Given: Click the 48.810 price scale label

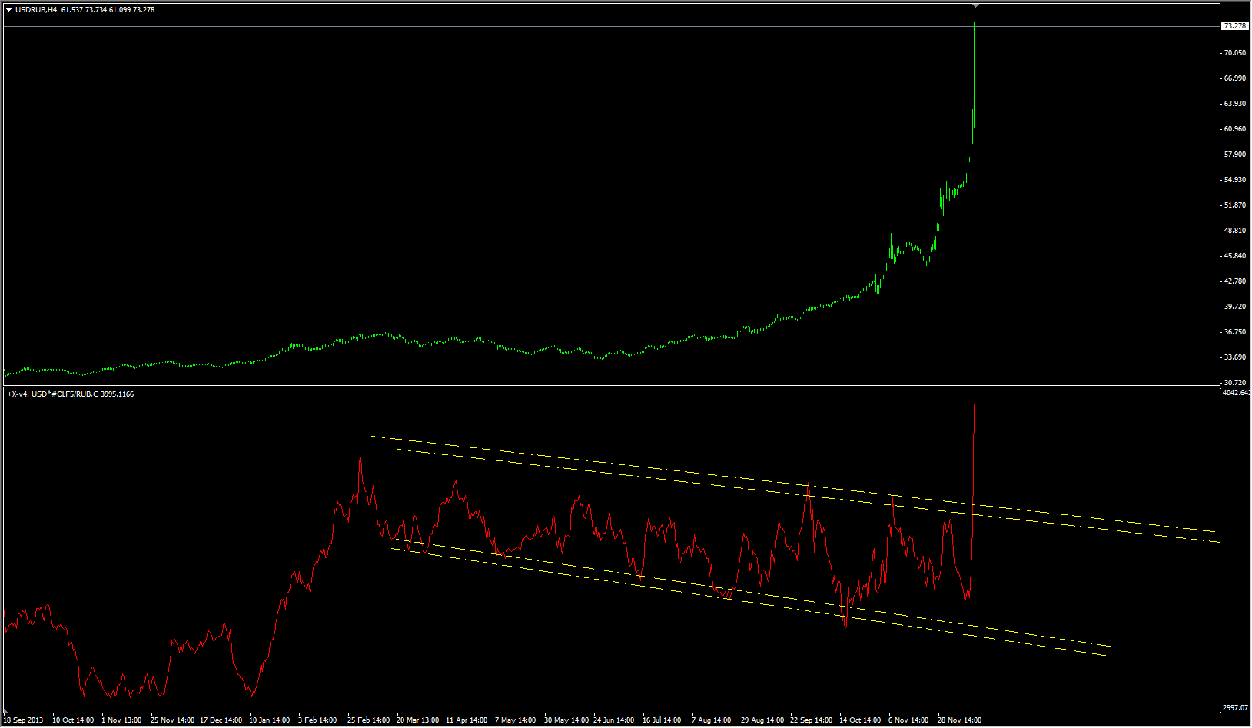Looking at the screenshot, I should (1234, 231).
